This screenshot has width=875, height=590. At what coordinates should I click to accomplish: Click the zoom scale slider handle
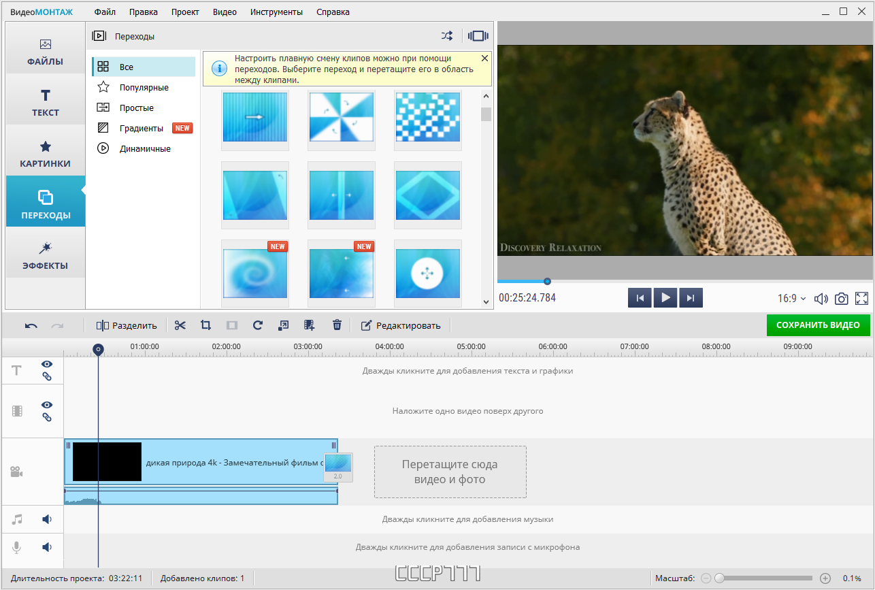[x=719, y=578]
